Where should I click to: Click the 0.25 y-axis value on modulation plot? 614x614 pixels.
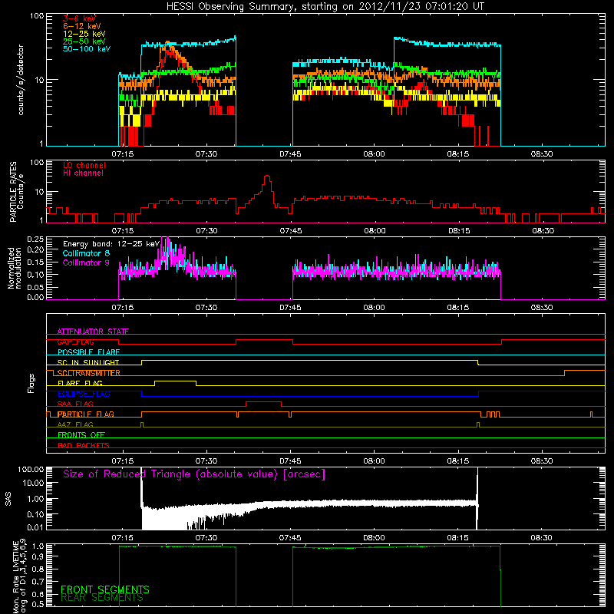tap(35, 239)
